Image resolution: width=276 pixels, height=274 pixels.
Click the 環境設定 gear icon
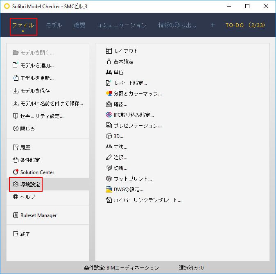(16, 184)
